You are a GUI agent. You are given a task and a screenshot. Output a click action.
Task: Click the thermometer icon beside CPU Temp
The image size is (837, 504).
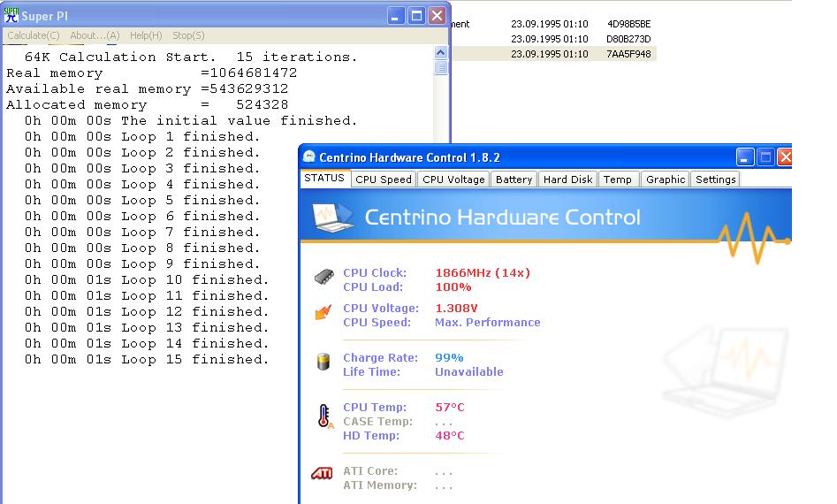(325, 416)
